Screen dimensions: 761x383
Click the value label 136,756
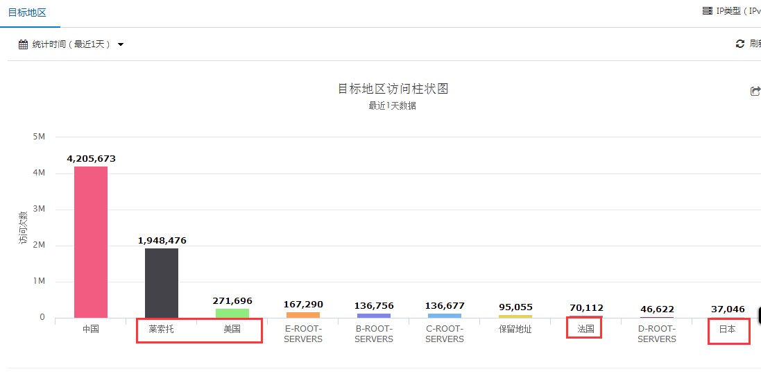click(374, 306)
